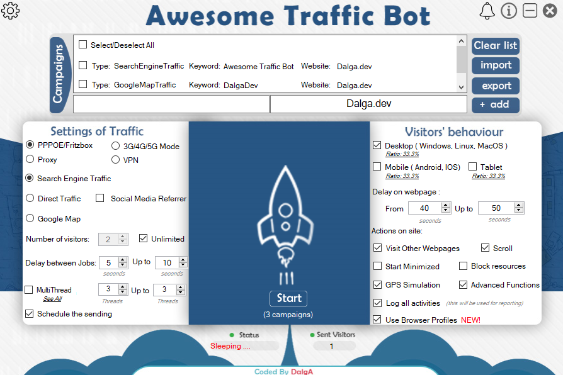Enable Start Minimized checkbox

(x=377, y=266)
